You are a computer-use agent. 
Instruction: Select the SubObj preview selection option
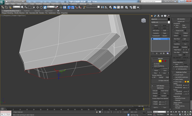158,77
